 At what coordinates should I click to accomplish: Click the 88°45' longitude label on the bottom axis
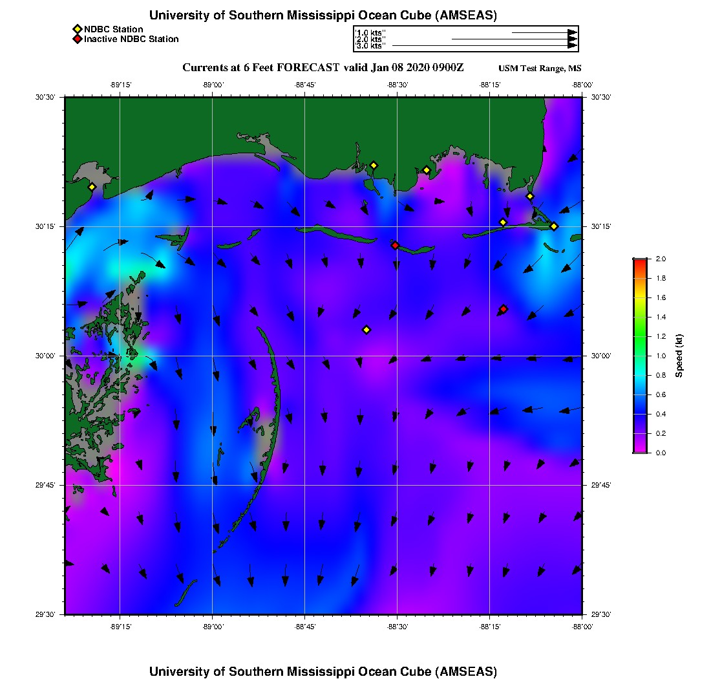point(304,627)
